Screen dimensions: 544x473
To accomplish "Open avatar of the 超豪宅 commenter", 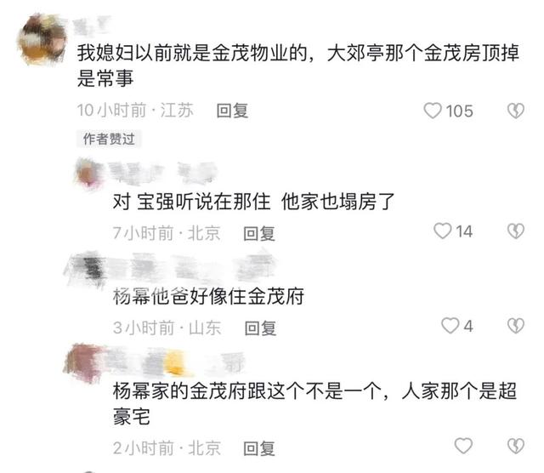I will 83,363.
